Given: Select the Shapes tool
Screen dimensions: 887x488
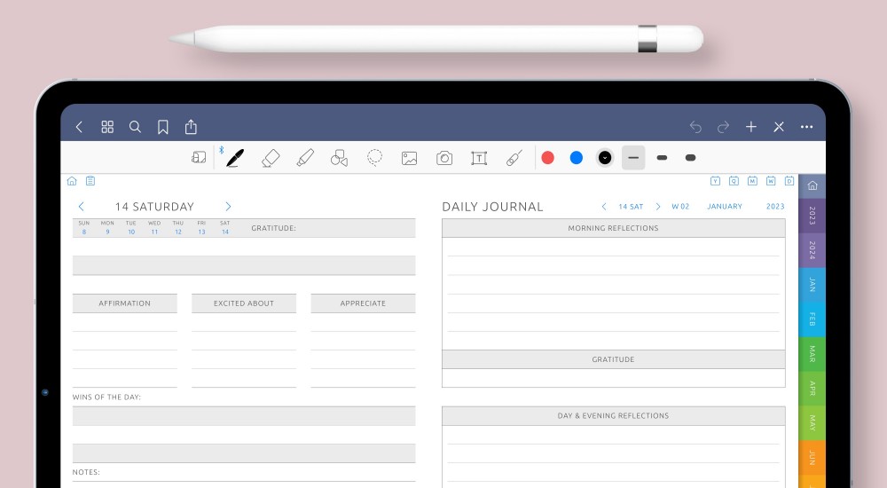Looking at the screenshot, I should tap(340, 158).
